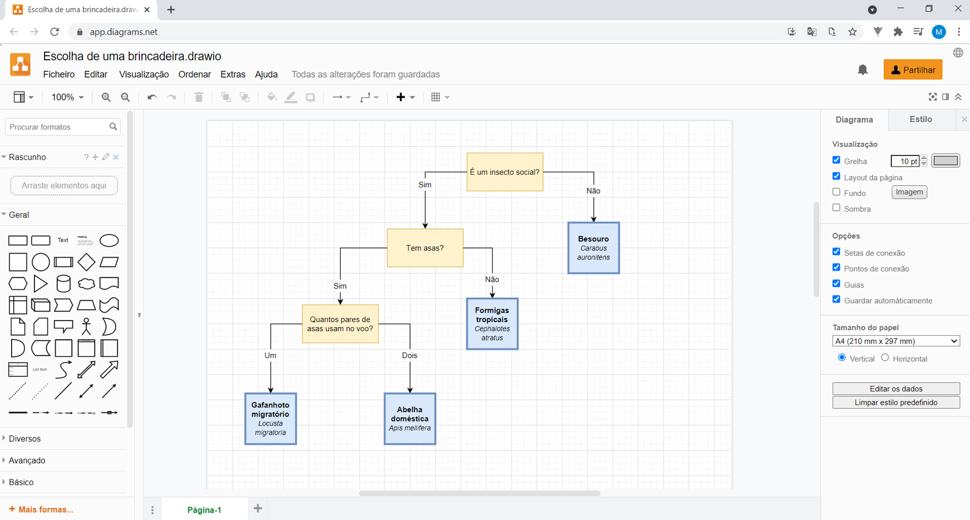This screenshot has width=970, height=520.
Task: Open the table insert dropdown
Action: coord(440,97)
